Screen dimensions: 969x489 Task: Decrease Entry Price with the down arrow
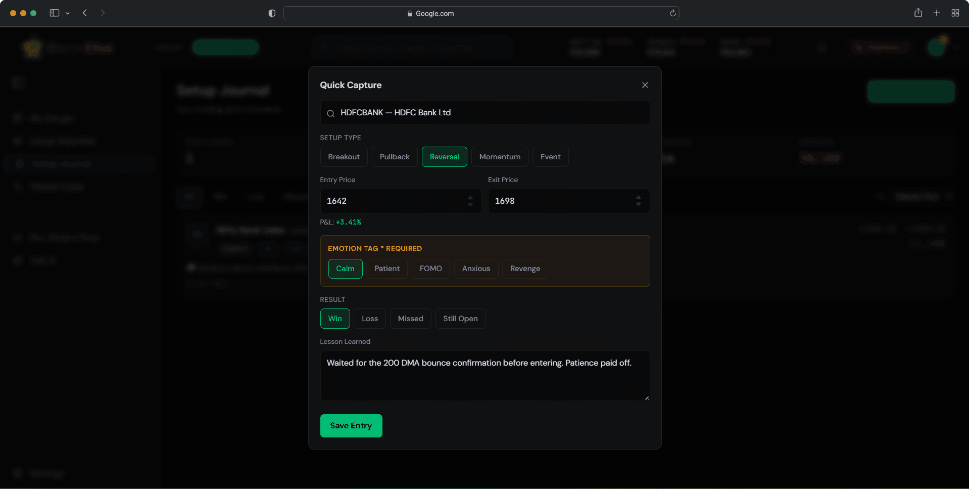tap(470, 204)
